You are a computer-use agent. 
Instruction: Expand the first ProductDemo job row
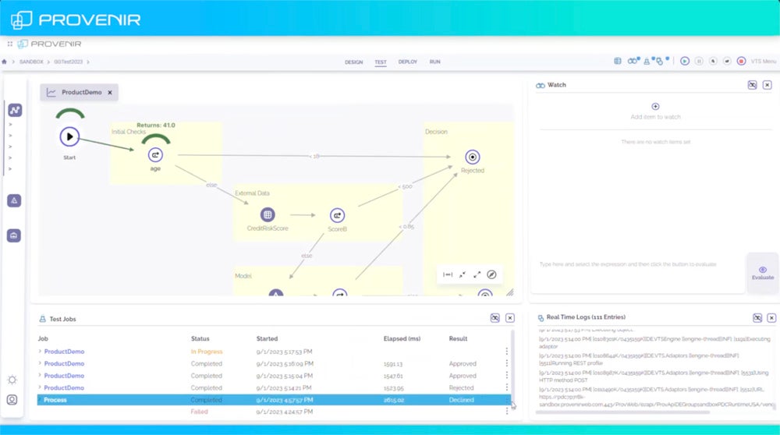tap(40, 352)
